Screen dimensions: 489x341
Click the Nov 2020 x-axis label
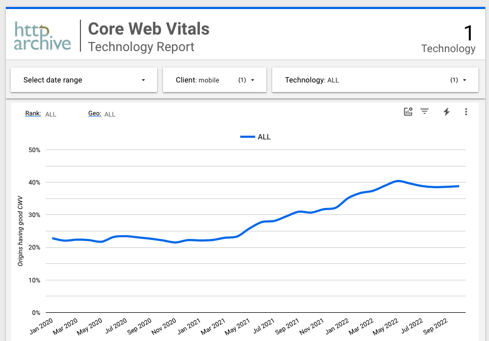tap(164, 326)
